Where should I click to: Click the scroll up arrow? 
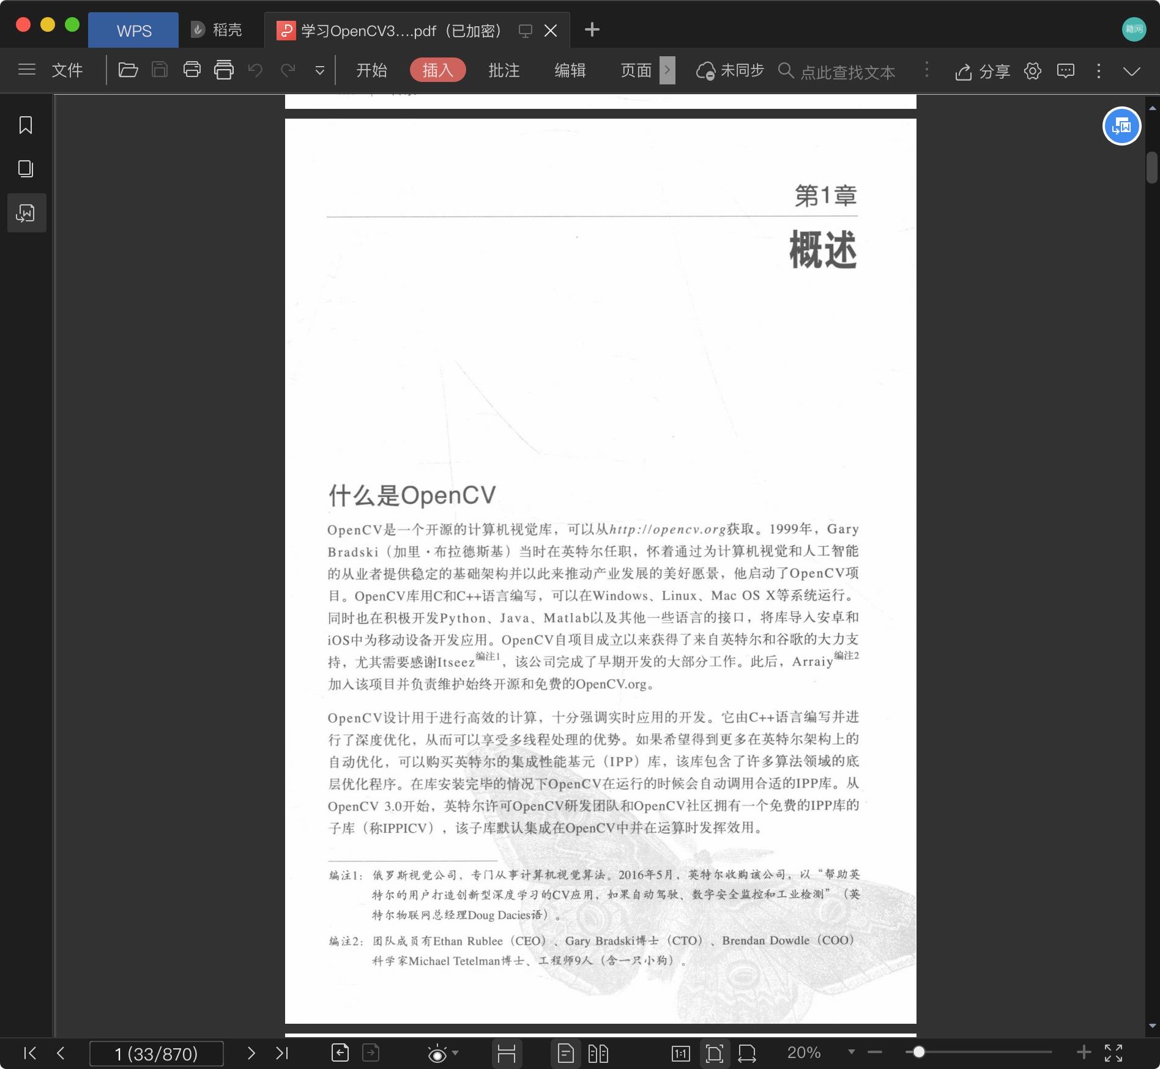click(x=1153, y=108)
